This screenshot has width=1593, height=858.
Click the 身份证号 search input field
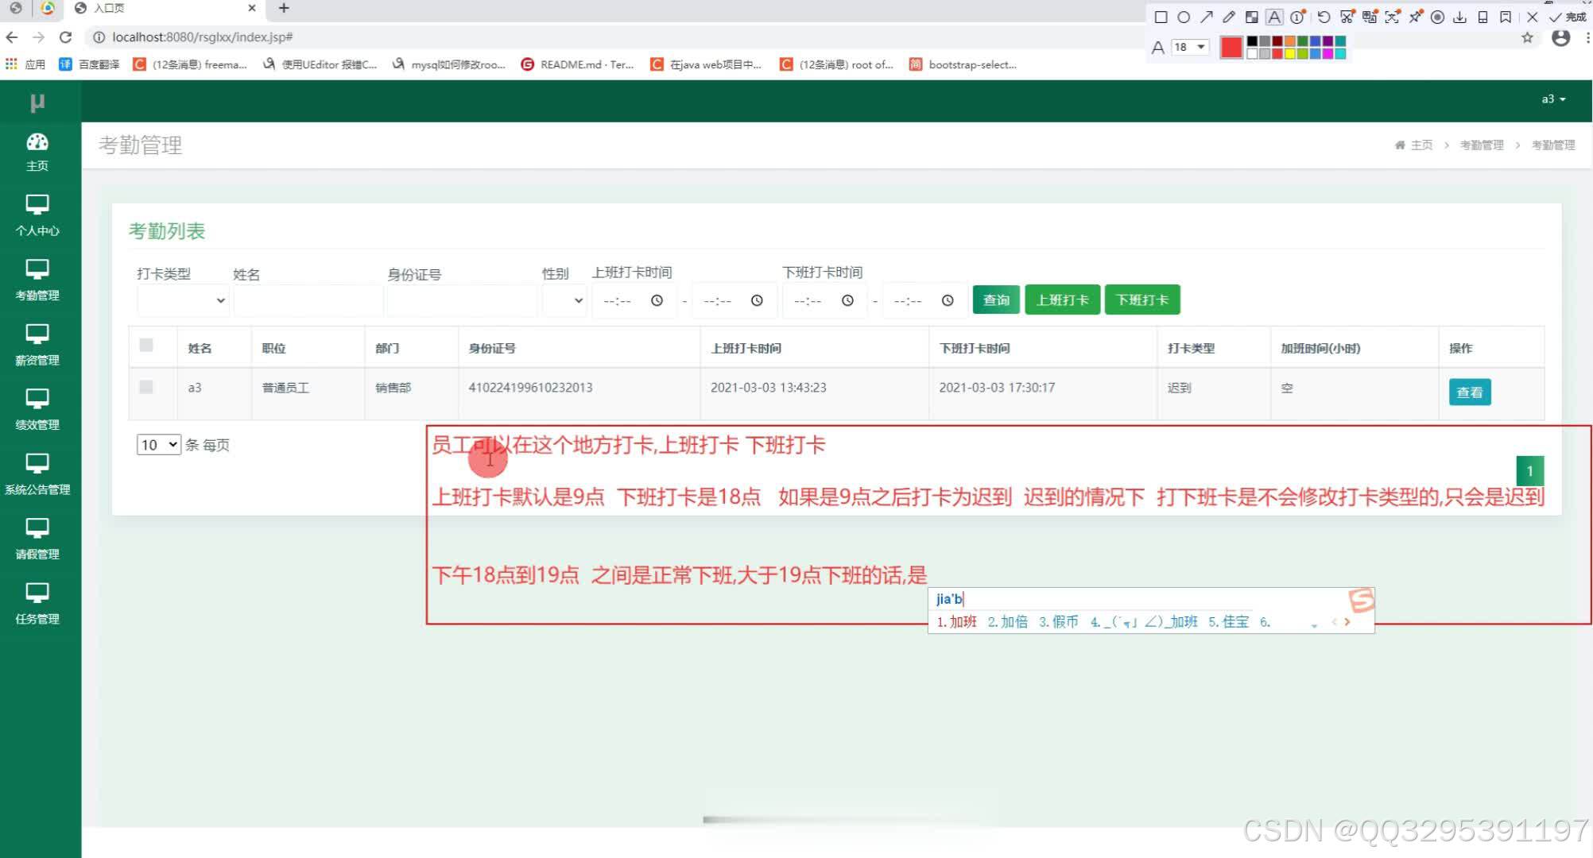462,300
